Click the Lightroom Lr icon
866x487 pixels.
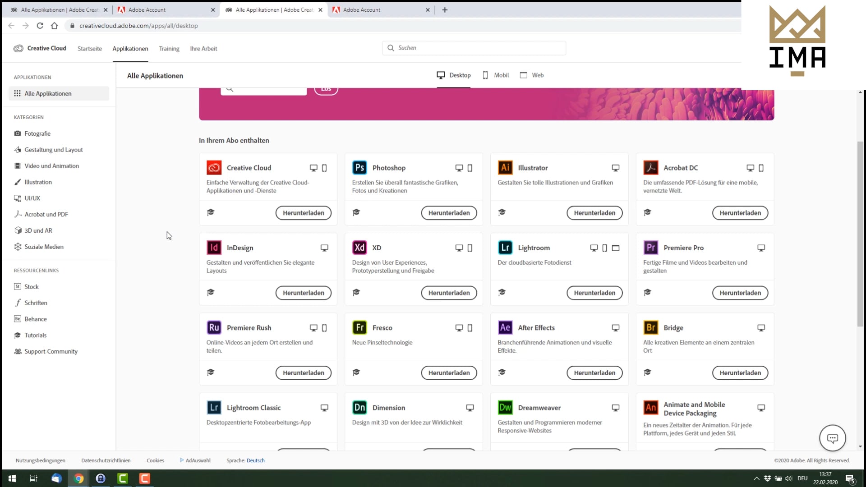point(505,248)
